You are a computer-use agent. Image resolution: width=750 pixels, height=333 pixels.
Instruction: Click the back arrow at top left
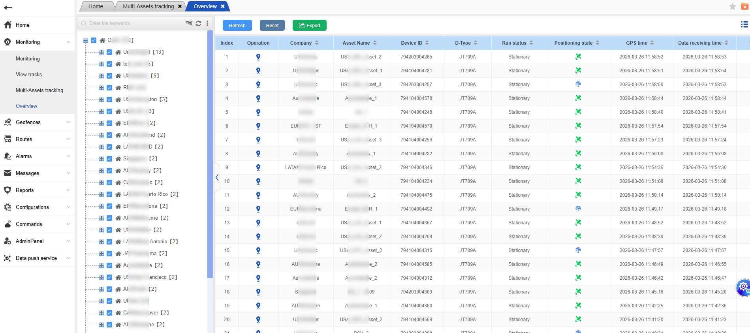click(8, 8)
